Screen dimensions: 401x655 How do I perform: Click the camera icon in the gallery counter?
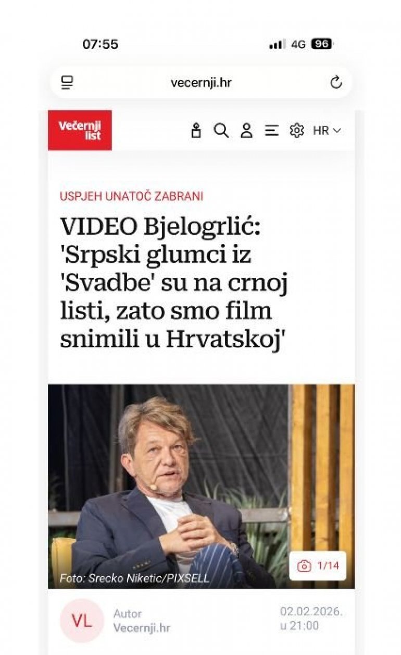[304, 566]
